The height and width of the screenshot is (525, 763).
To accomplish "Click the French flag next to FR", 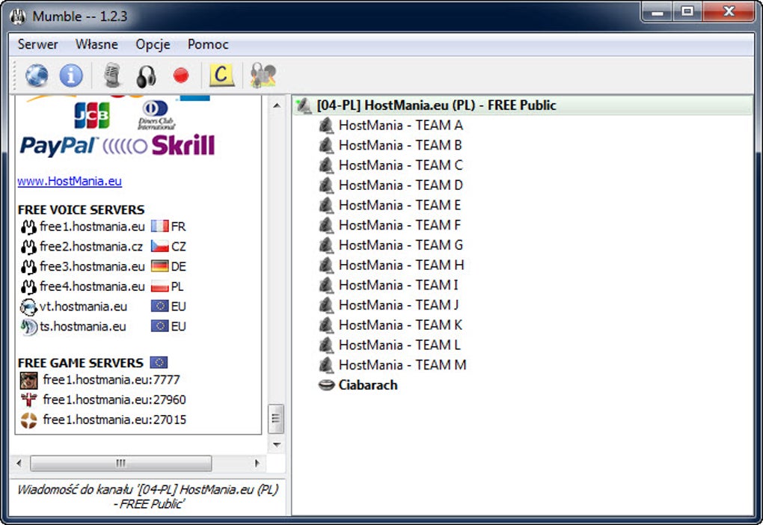I will 159,227.
